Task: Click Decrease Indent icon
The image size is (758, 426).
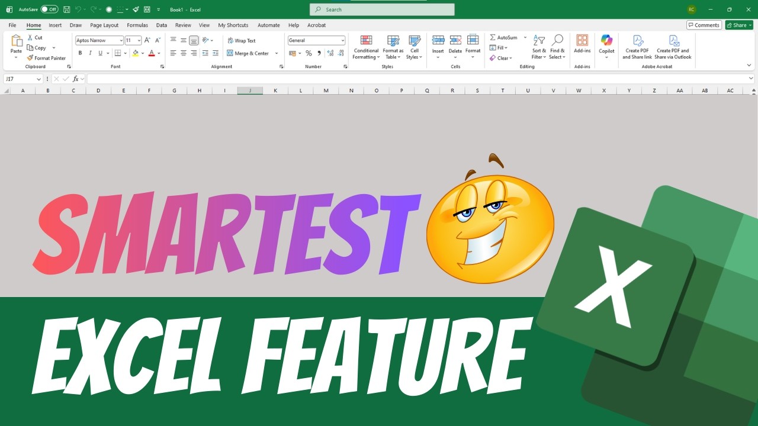Action: tap(205, 53)
